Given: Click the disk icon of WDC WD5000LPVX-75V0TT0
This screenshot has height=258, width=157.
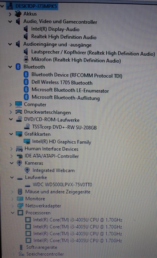Looking at the screenshot, I should pos(28,186).
